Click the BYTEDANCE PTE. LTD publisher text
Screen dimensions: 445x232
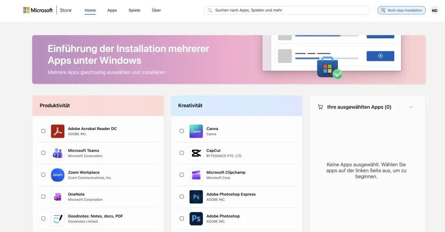coord(224,156)
